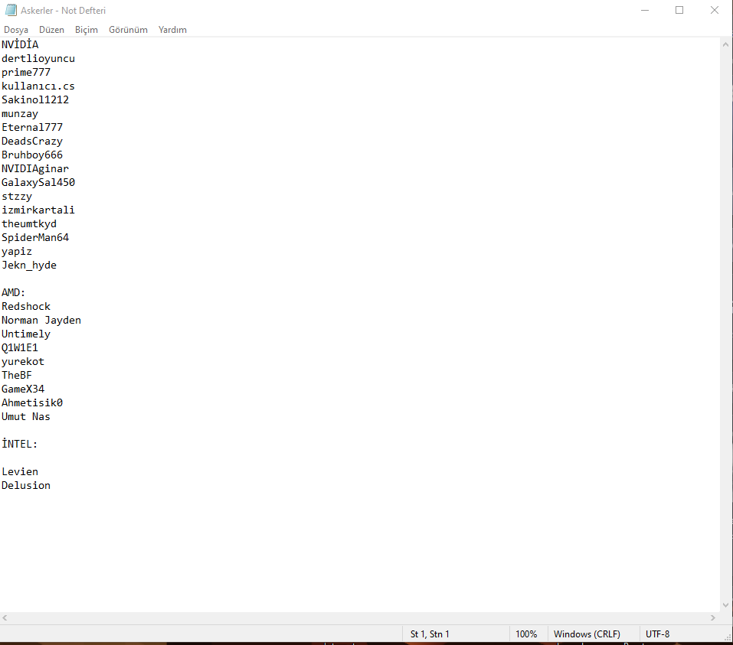The height and width of the screenshot is (645, 733).
Task: Open the Yardım menu
Action: pos(172,30)
